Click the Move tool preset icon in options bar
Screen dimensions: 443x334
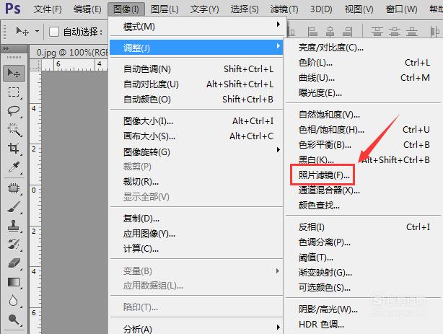pos(22,31)
